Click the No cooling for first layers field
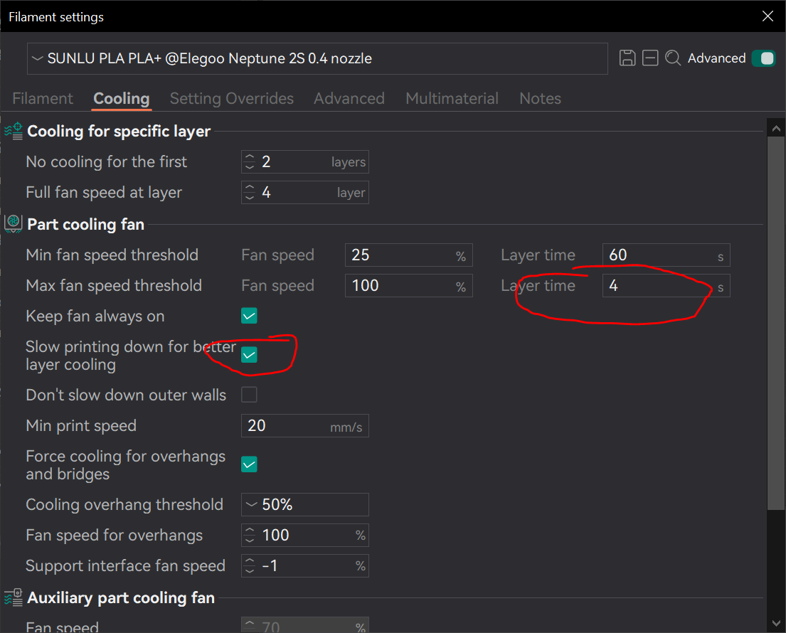The height and width of the screenshot is (633, 786). pyautogui.click(x=304, y=162)
